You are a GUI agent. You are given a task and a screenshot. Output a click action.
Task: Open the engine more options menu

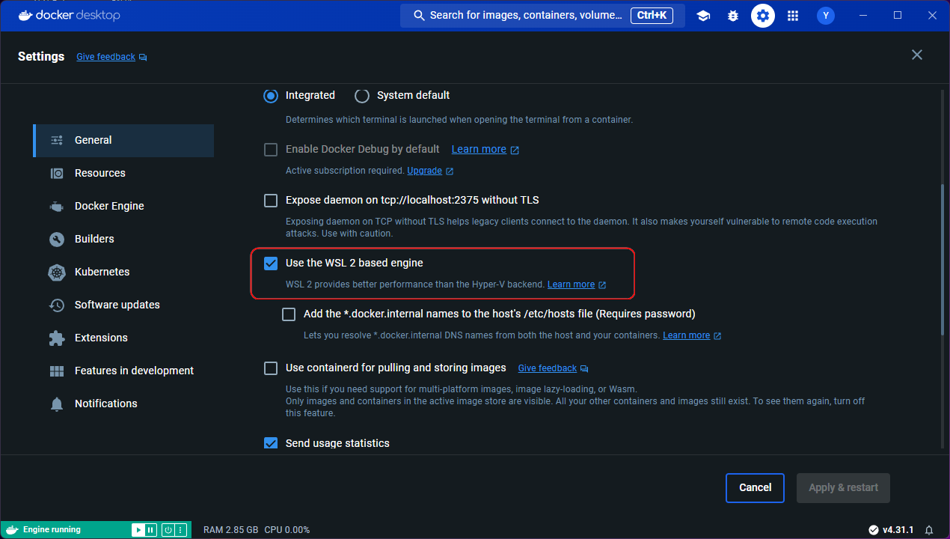(180, 530)
